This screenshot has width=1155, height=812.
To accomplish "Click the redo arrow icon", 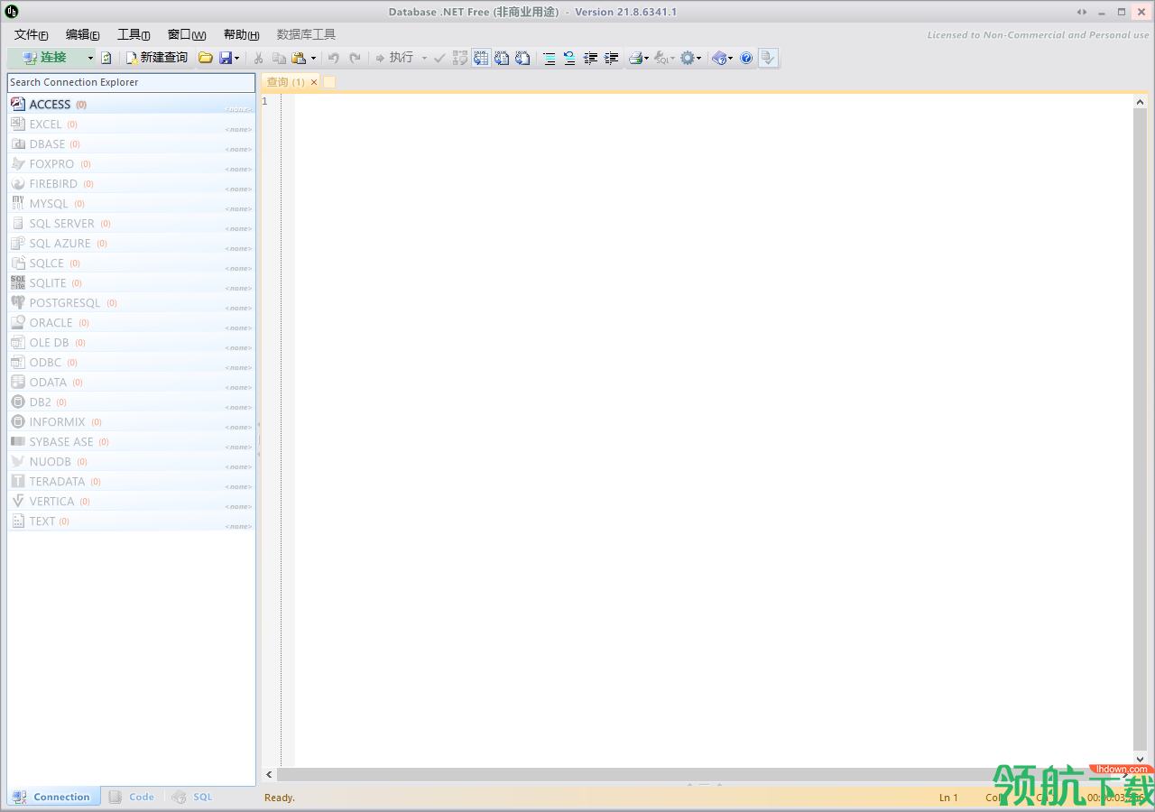I will coord(355,58).
